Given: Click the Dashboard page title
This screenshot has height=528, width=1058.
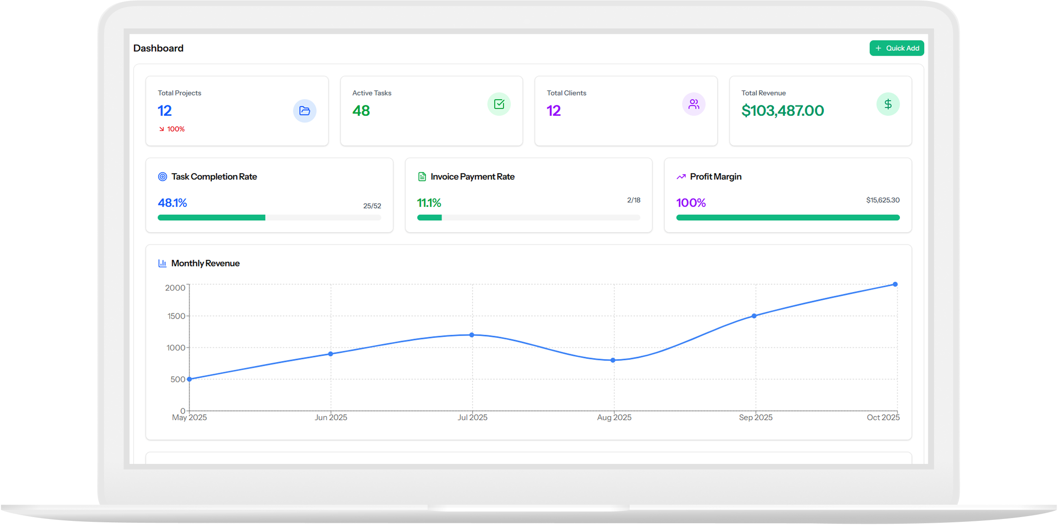Looking at the screenshot, I should pos(158,48).
